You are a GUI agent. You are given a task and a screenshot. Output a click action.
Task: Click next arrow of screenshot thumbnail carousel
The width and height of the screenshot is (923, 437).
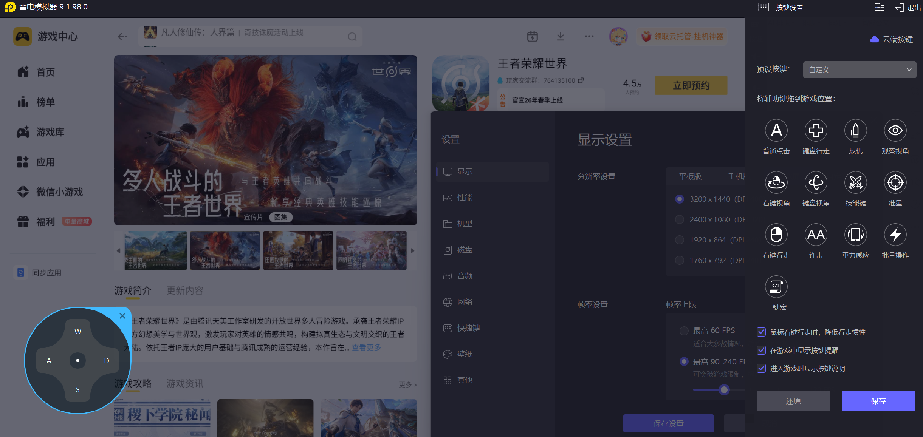[x=412, y=251]
